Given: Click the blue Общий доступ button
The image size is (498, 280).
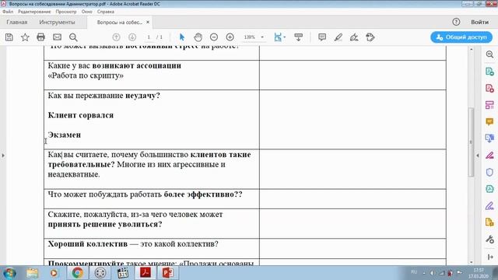Looking at the screenshot, I should coord(461,37).
